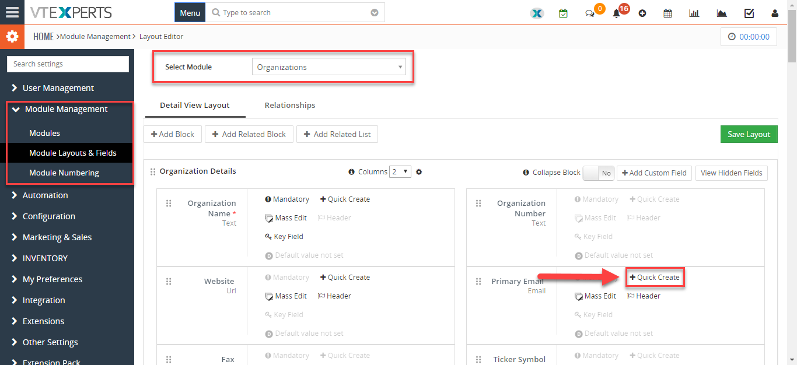
Task: Click the Add Related List button
Action: click(337, 134)
